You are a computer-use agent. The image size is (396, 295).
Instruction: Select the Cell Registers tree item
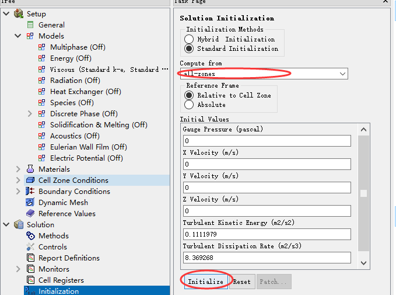tap(61, 280)
